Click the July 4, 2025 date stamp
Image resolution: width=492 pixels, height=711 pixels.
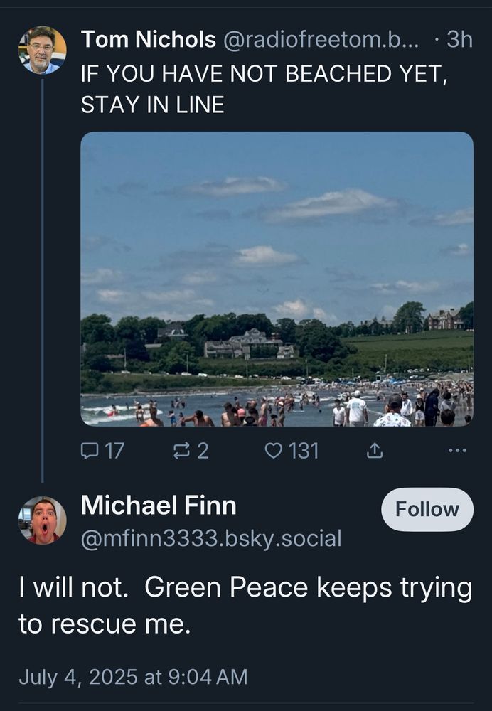coord(133,677)
